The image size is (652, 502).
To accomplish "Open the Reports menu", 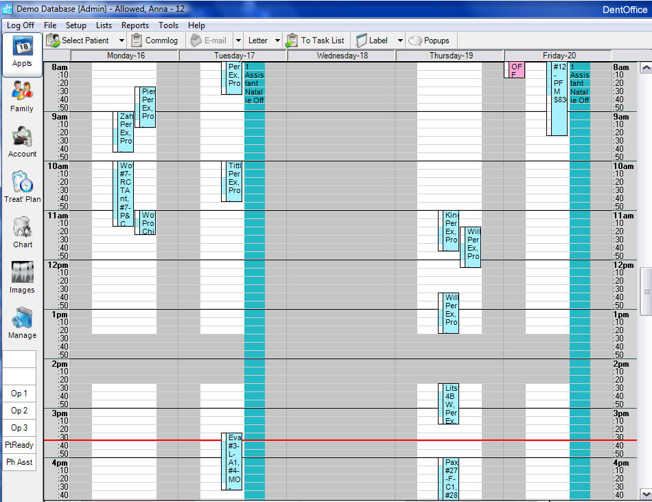I will 135,25.
